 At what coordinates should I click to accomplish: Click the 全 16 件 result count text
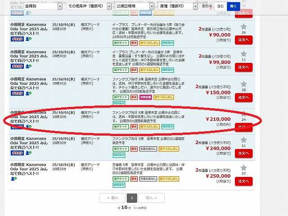[124, 207]
